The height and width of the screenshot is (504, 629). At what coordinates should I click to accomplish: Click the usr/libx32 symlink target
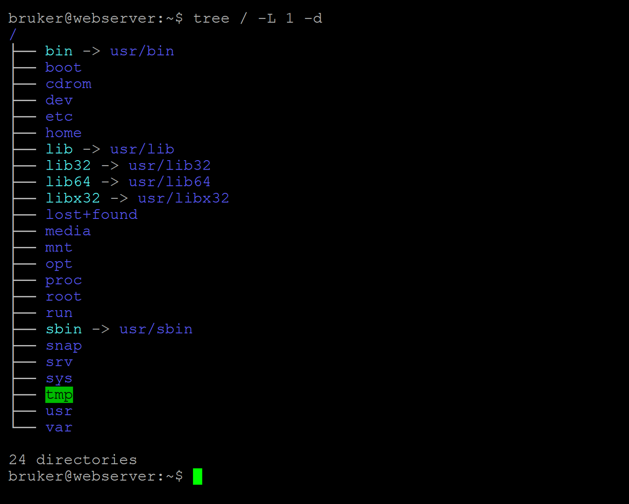183,198
